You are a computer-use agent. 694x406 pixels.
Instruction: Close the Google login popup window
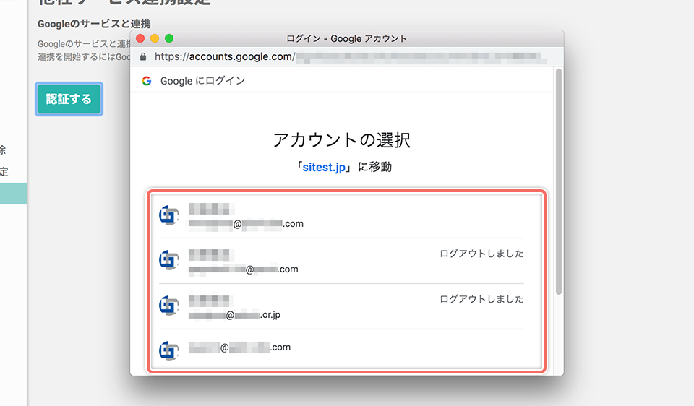(140, 38)
